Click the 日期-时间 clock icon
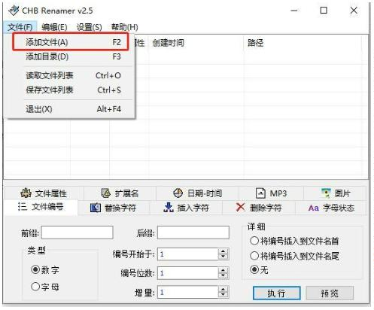Image resolution: width=374 pixels, height=310 pixels. click(x=178, y=193)
